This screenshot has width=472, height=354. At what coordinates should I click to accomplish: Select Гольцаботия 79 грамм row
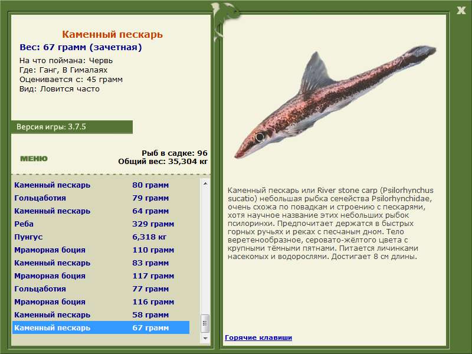[101, 198]
